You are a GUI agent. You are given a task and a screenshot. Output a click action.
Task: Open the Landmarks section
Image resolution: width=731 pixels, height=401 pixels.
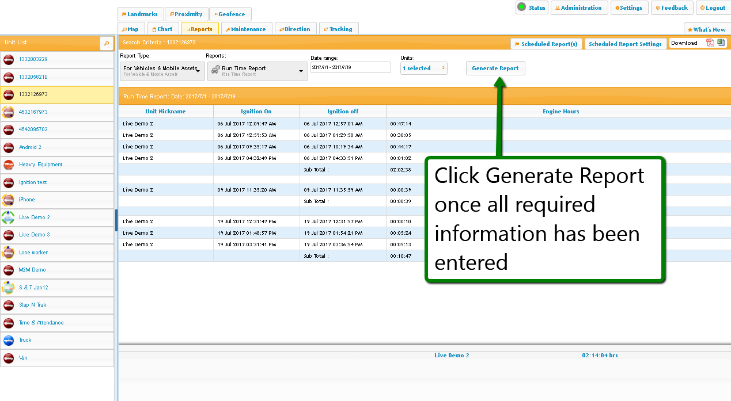(141, 14)
